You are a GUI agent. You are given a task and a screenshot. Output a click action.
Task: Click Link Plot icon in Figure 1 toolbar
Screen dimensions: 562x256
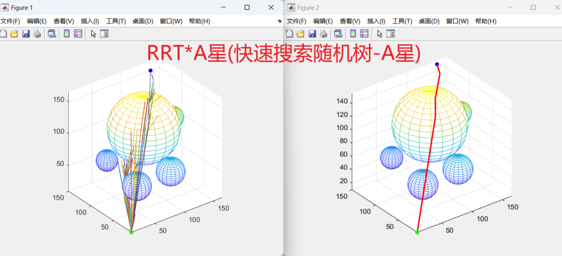click(52, 34)
